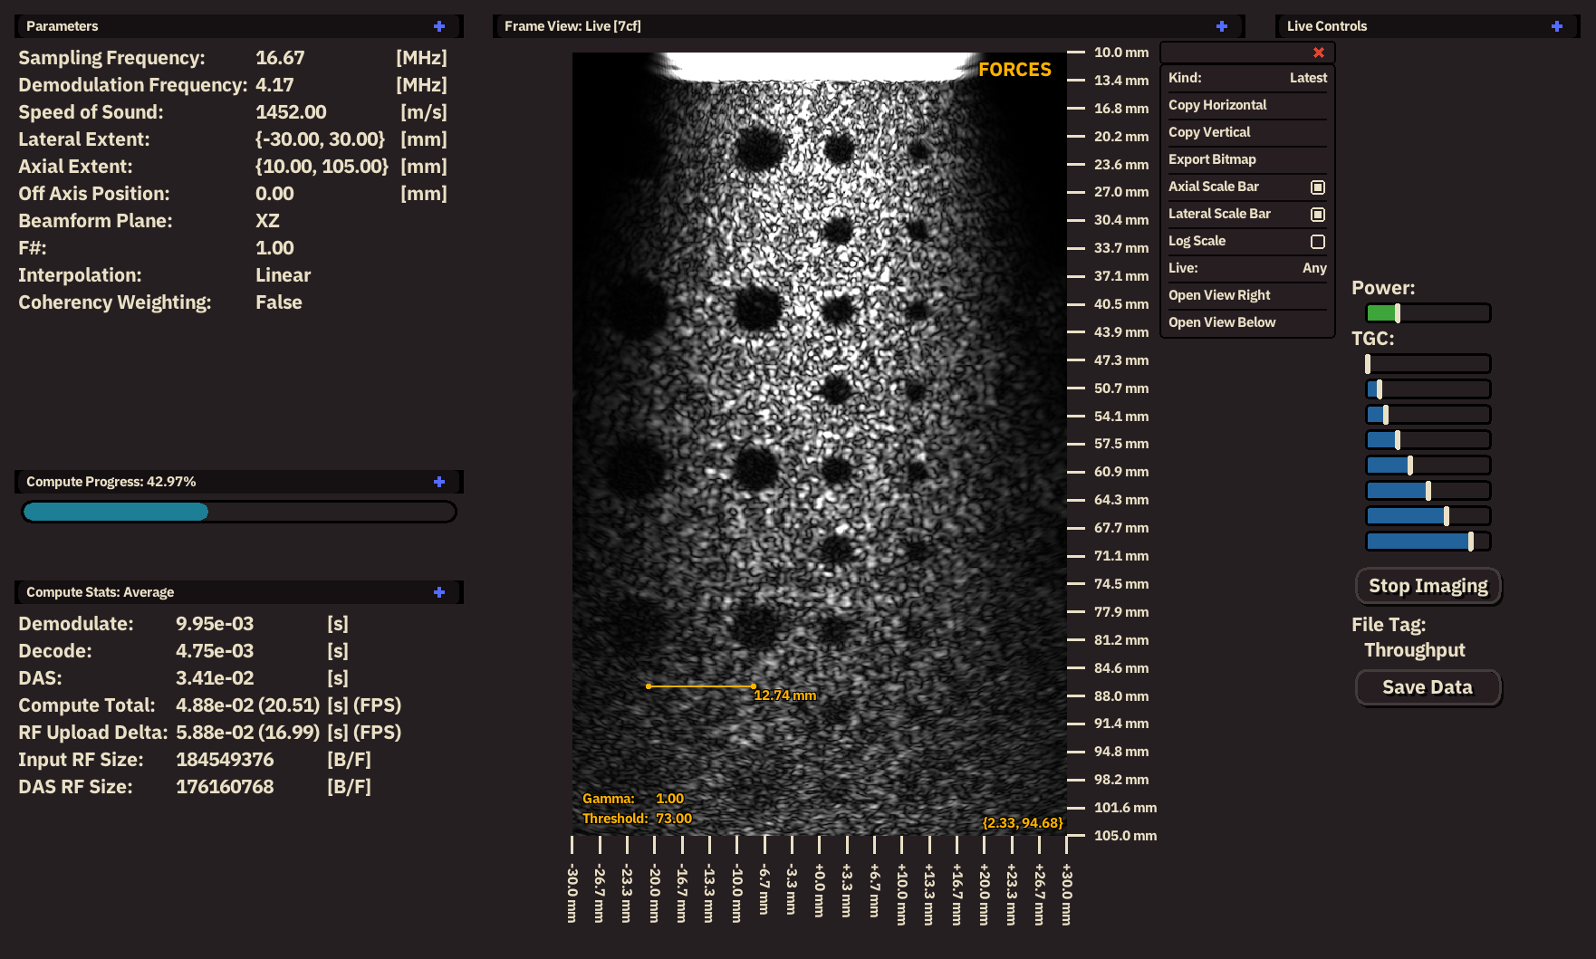Cycle the Live option set to Any
Viewport: 1596px width, 959px height.
(1313, 268)
